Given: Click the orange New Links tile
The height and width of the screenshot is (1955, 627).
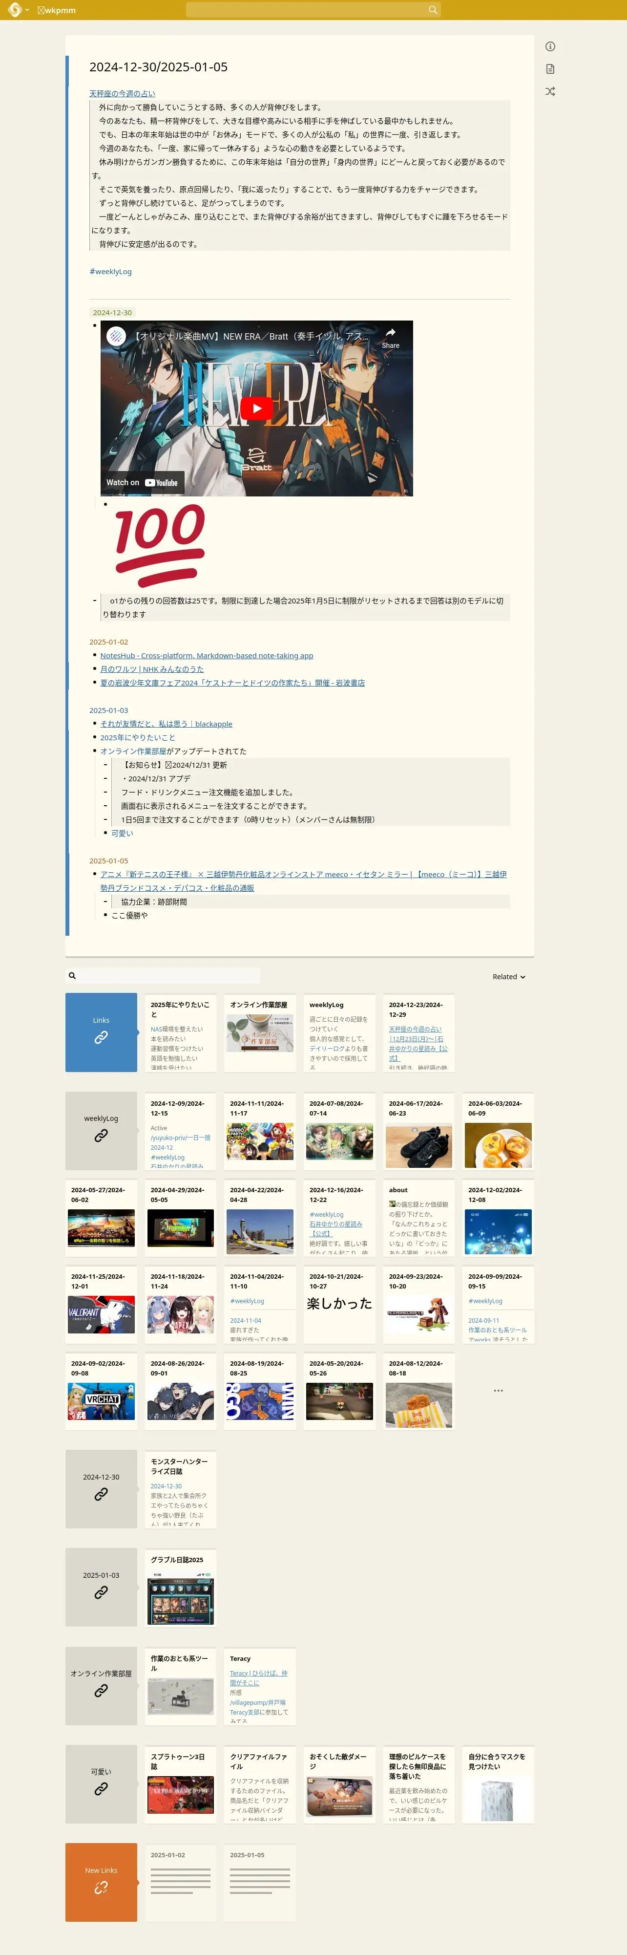Looking at the screenshot, I should [x=101, y=1882].
